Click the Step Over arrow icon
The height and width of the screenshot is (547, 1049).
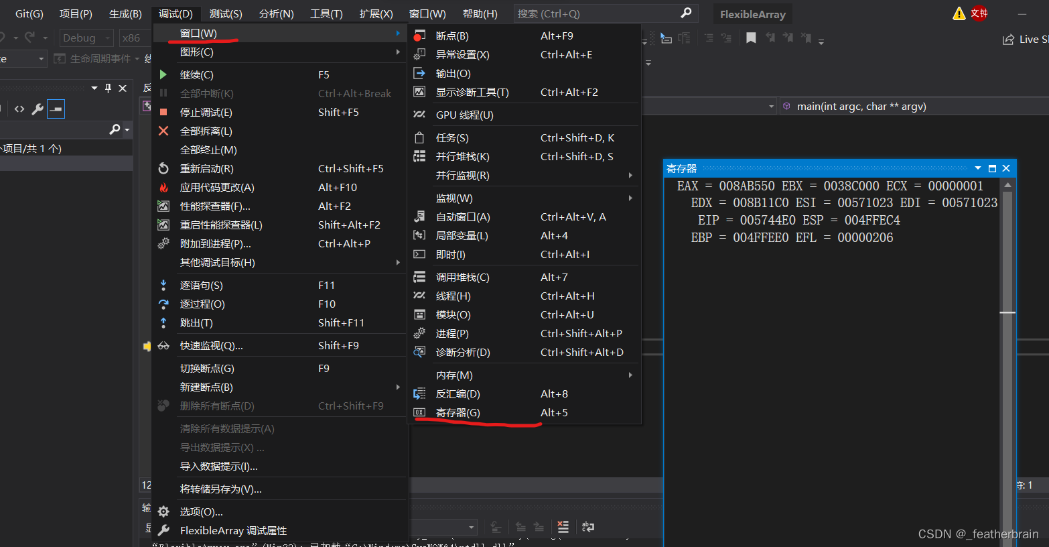(x=163, y=304)
